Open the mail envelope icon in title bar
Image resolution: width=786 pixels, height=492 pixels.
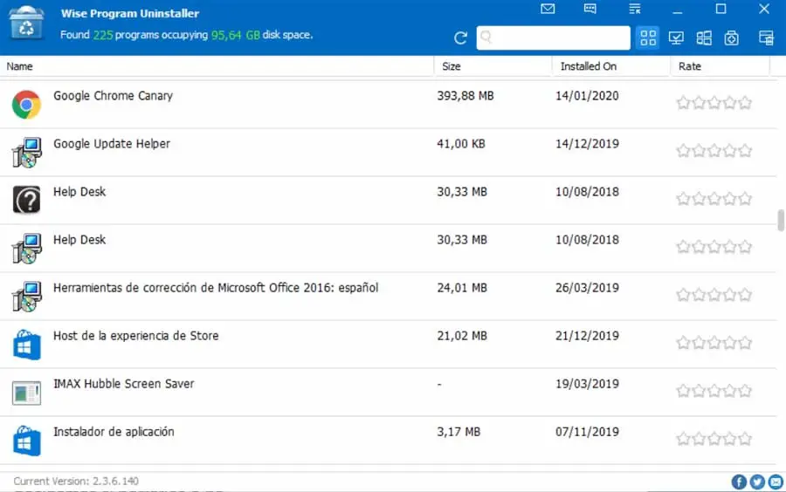[548, 9]
